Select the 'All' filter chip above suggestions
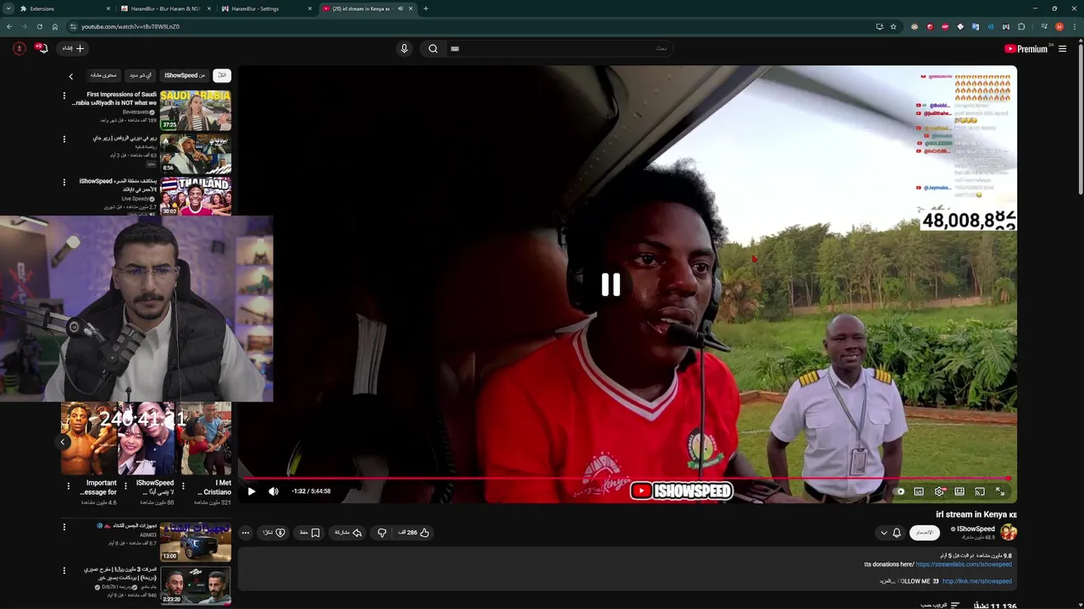The height and width of the screenshot is (609, 1084). [x=221, y=75]
